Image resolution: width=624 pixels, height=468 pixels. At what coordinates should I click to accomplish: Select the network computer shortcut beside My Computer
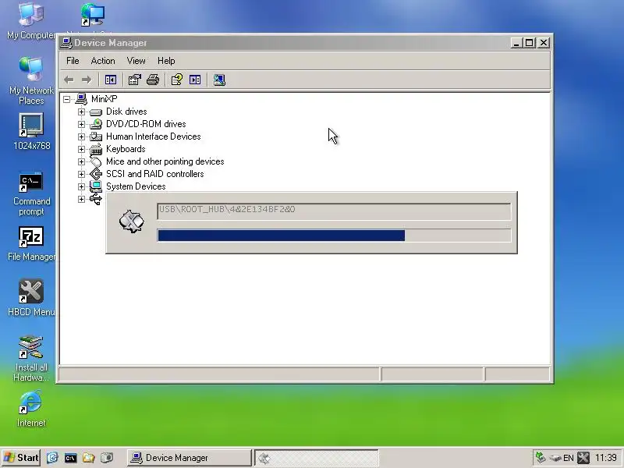pos(92,14)
